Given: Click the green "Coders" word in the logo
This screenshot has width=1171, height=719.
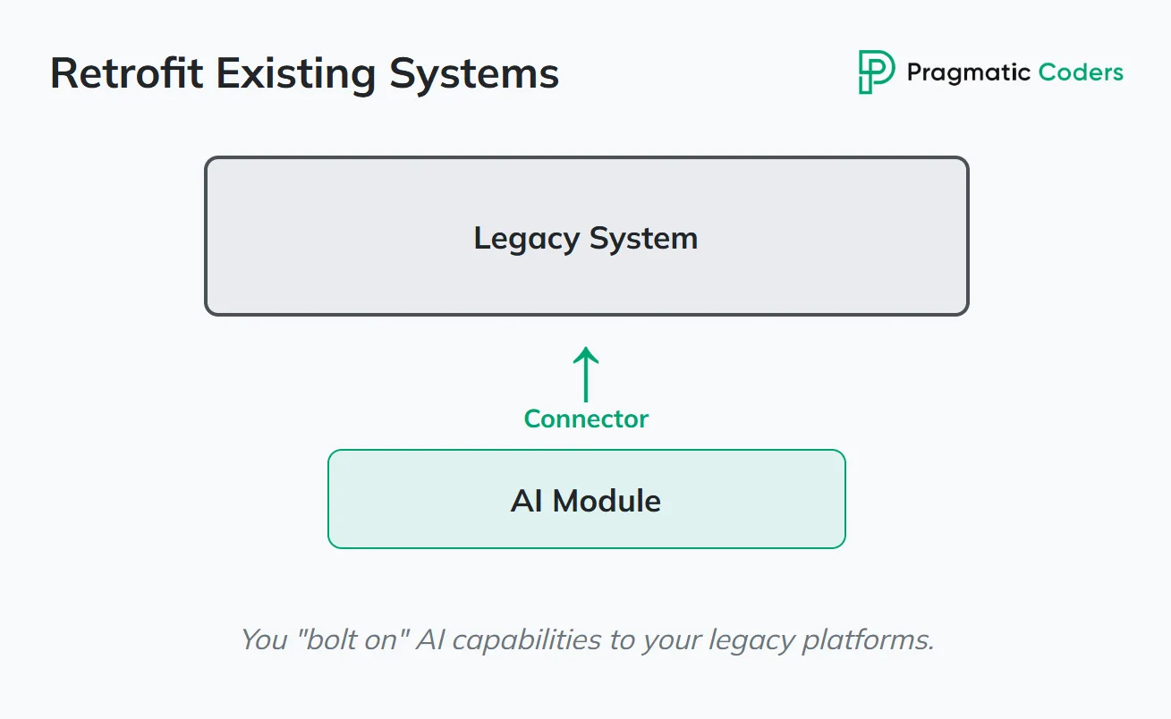Looking at the screenshot, I should coord(1081,72).
